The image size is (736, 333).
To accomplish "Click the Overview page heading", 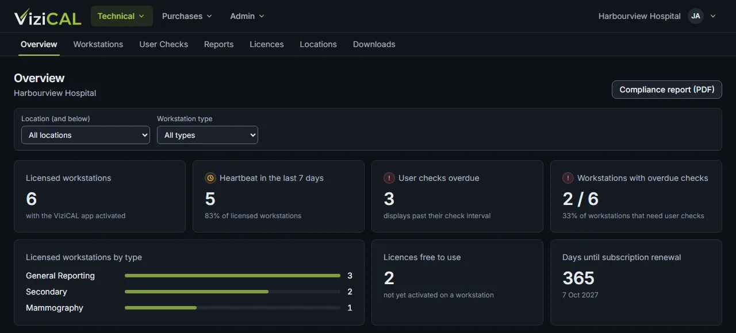I will tap(39, 78).
